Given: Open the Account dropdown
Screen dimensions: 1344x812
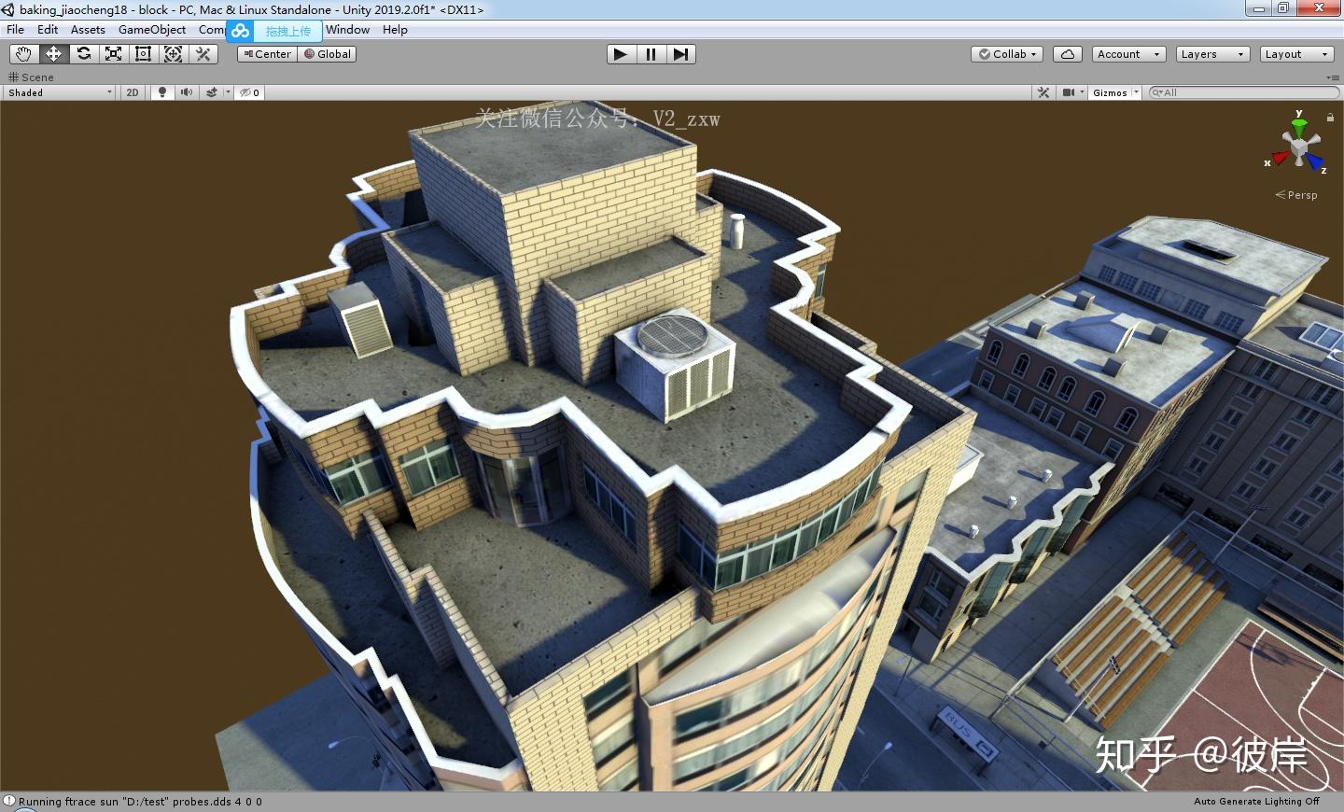Looking at the screenshot, I should coord(1128,54).
